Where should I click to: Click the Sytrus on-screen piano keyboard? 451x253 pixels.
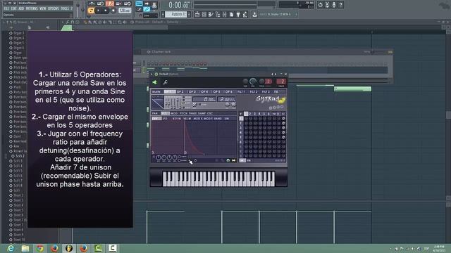218,179
